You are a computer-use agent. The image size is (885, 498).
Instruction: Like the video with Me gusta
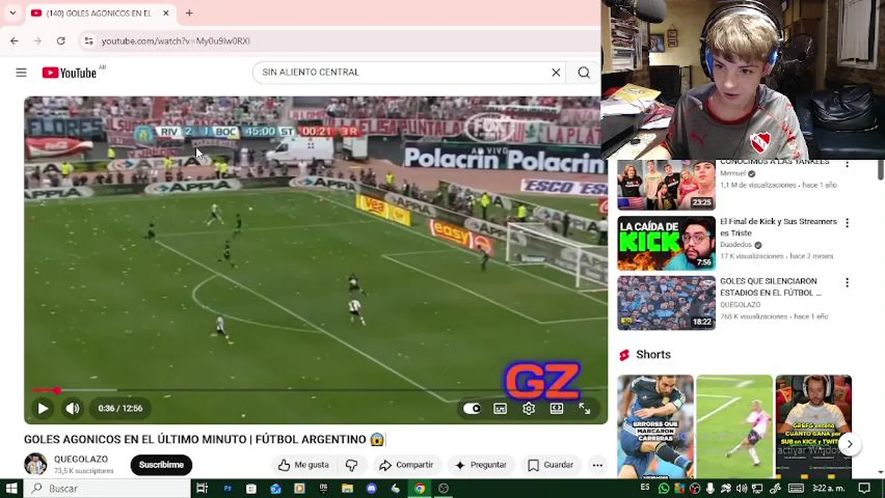point(302,465)
